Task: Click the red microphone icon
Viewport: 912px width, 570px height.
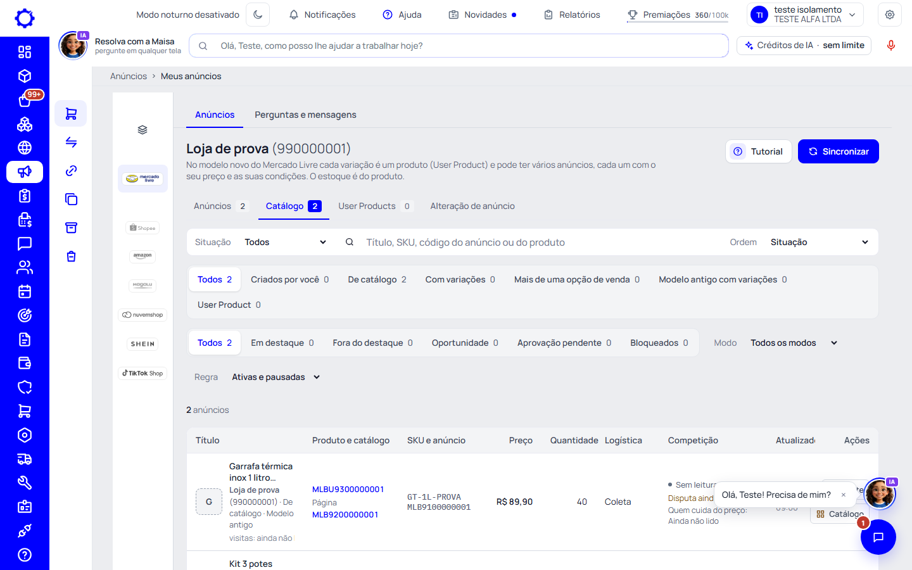Action: [x=890, y=46]
